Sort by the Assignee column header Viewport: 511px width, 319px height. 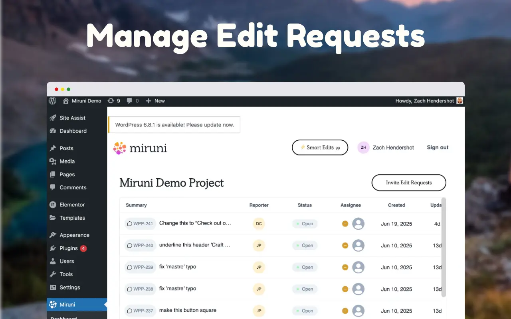pyautogui.click(x=351, y=205)
